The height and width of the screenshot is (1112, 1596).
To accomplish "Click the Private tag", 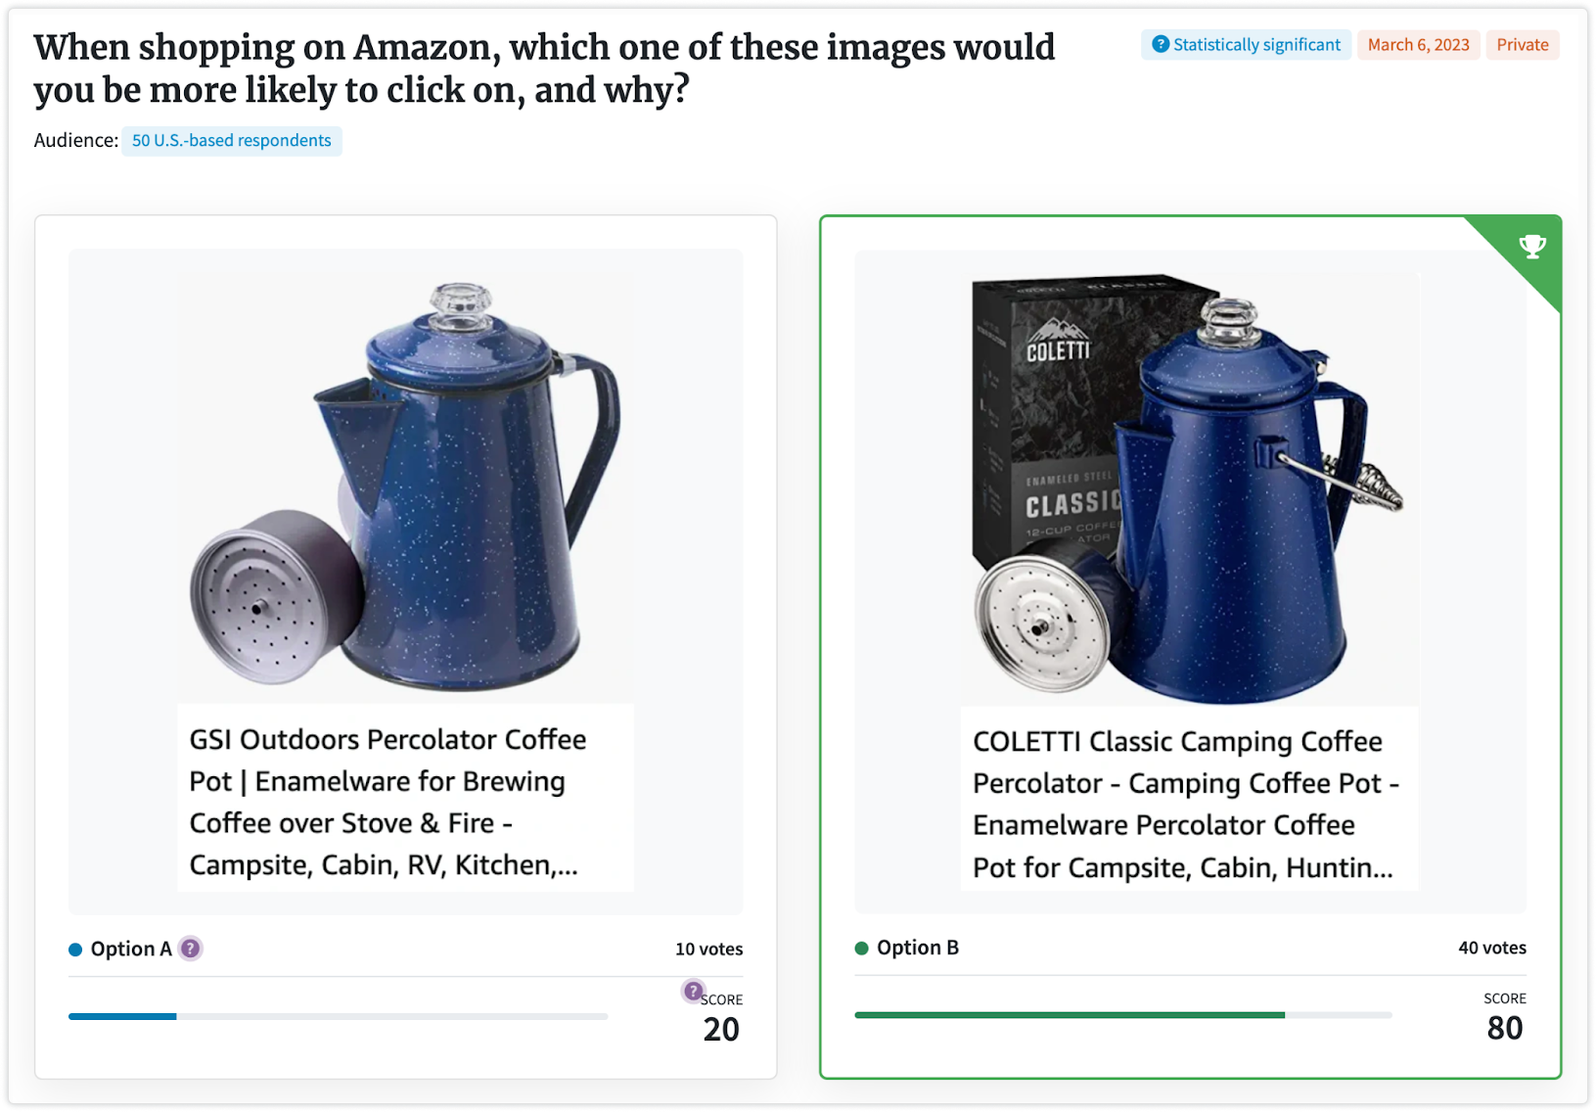I will [x=1522, y=45].
